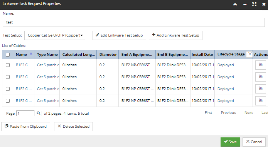The image size is (268, 147).
Task: Click the chart icon in second cable row
Action: click(x=260, y=77)
